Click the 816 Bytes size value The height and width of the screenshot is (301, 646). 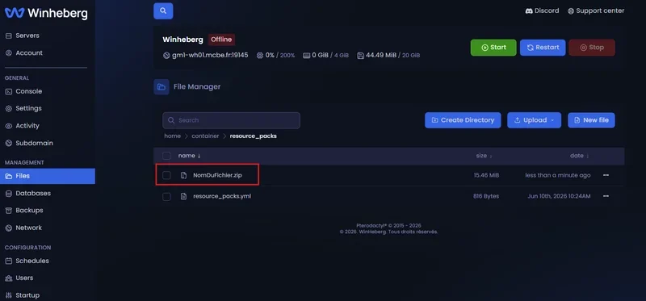pos(486,196)
